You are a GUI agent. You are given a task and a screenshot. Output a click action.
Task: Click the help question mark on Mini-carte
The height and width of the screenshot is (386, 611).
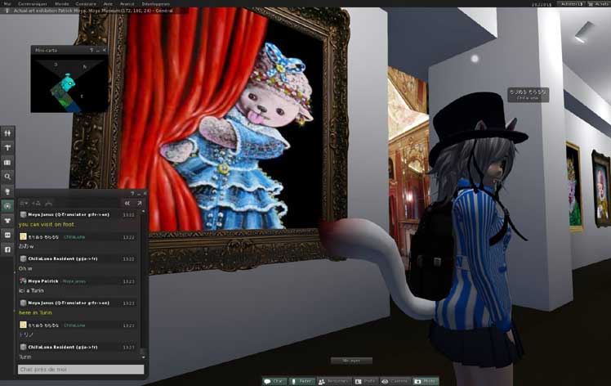[x=91, y=51]
